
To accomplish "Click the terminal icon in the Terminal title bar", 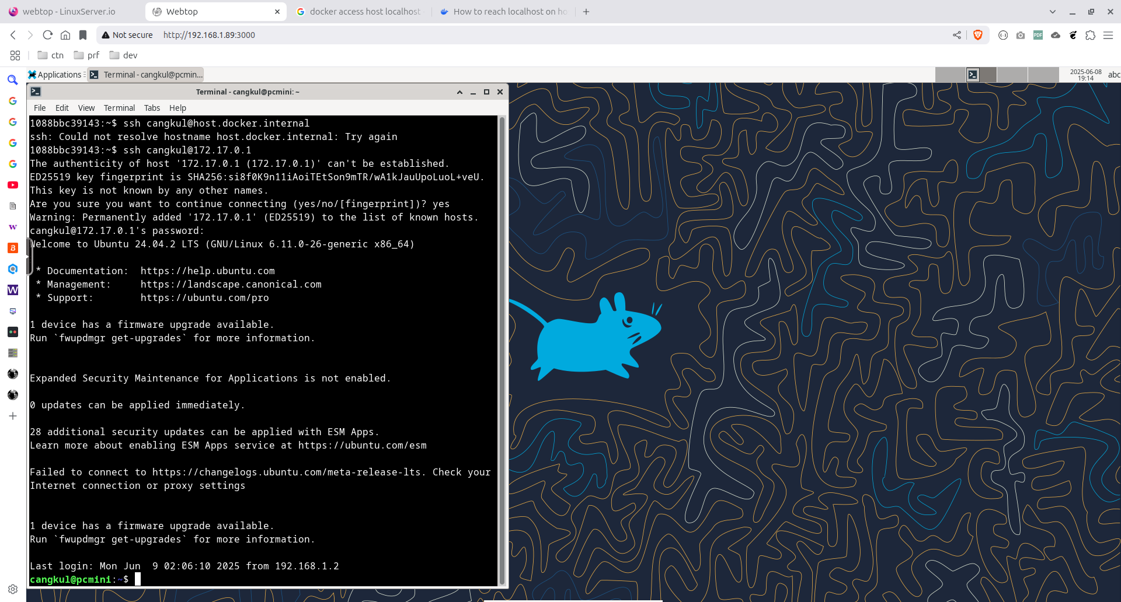I will pos(36,92).
